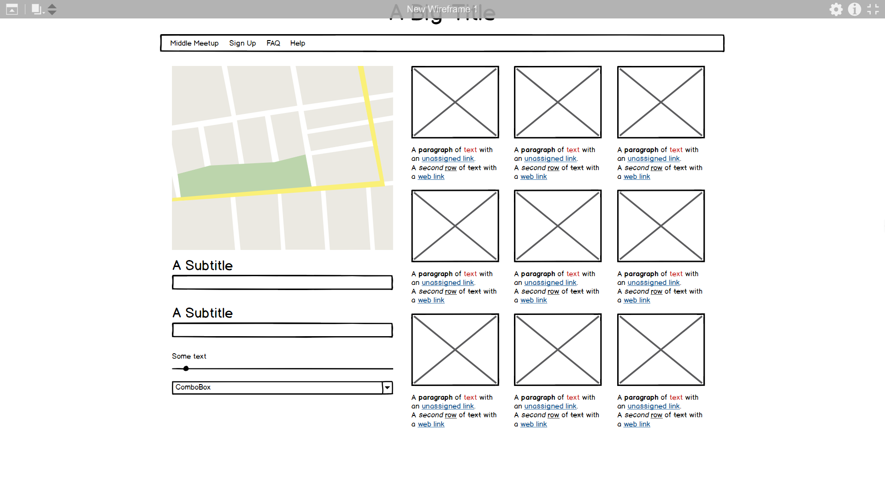
Task: Hide the top toolbar panel icon
Action: click(12, 9)
